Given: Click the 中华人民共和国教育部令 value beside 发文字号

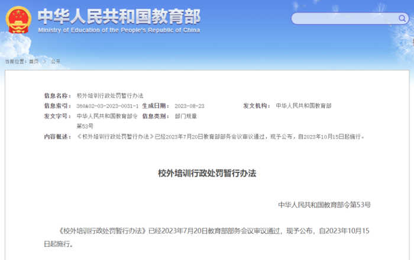Looking at the screenshot, I should click(x=107, y=116).
